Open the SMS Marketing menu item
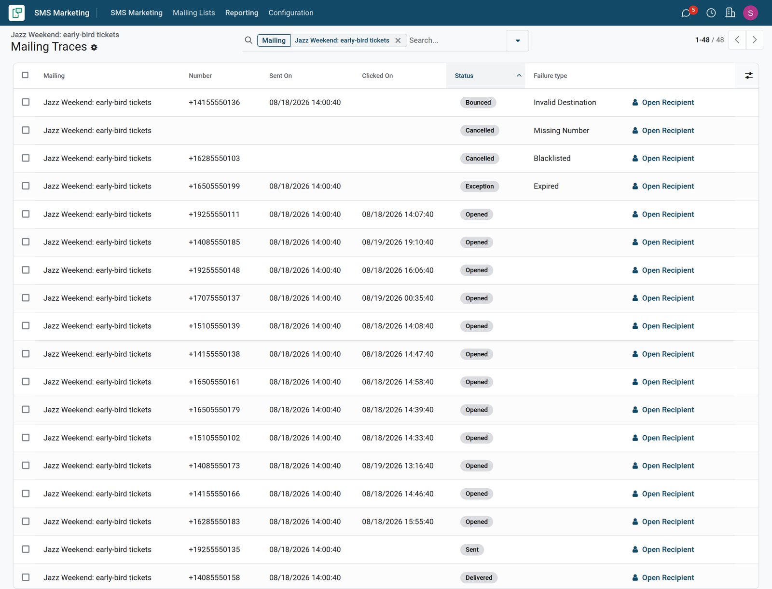 point(137,13)
